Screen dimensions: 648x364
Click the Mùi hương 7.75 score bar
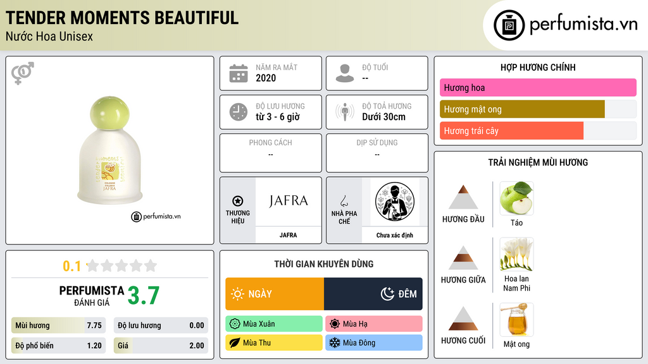click(x=58, y=325)
